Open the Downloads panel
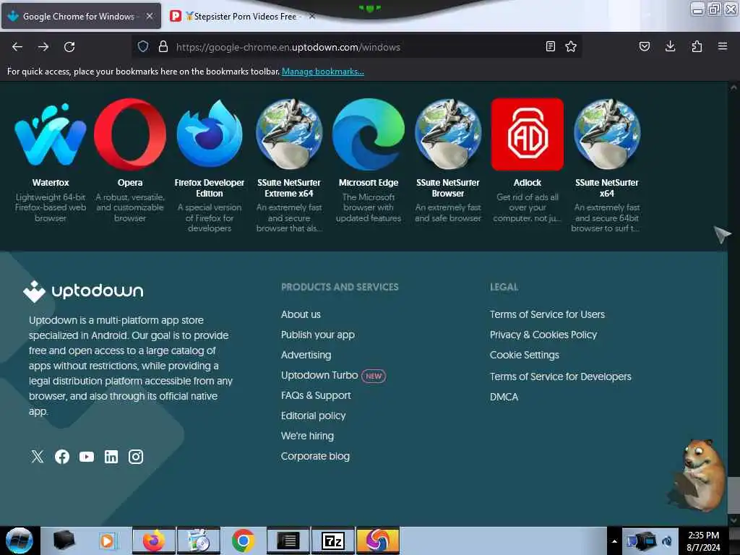Viewport: 740px width, 555px height. [x=670, y=46]
